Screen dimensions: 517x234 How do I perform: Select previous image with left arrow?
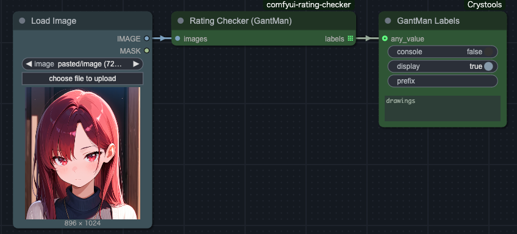(29, 64)
